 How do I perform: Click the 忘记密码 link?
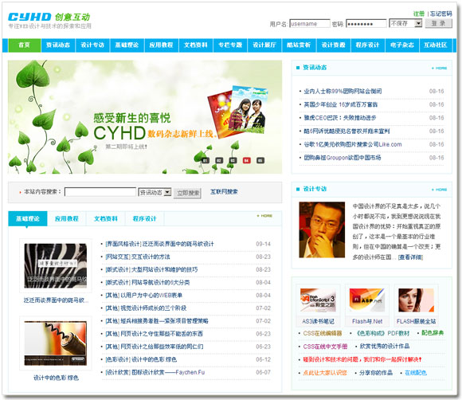coord(441,14)
